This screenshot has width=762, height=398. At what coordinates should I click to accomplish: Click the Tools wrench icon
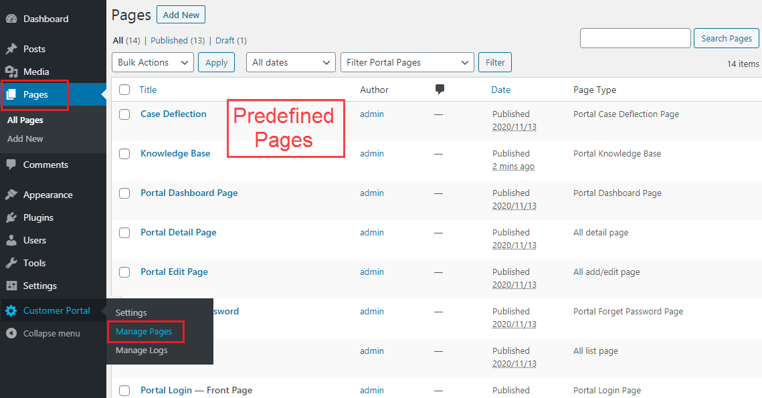[x=11, y=263]
